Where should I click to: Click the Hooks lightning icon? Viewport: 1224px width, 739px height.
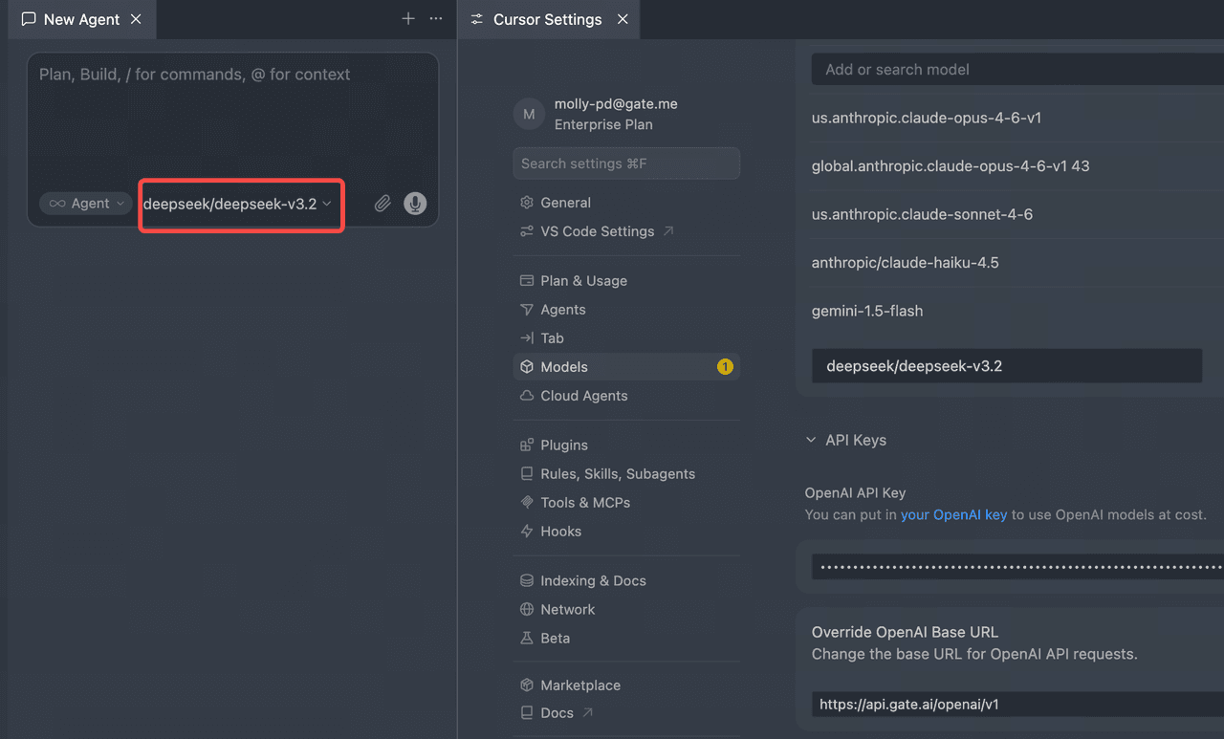click(526, 532)
